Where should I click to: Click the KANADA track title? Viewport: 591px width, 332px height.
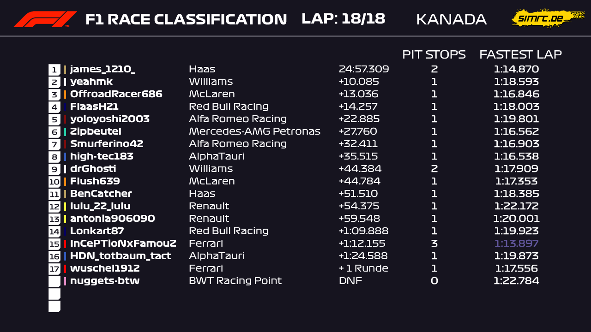(x=451, y=19)
